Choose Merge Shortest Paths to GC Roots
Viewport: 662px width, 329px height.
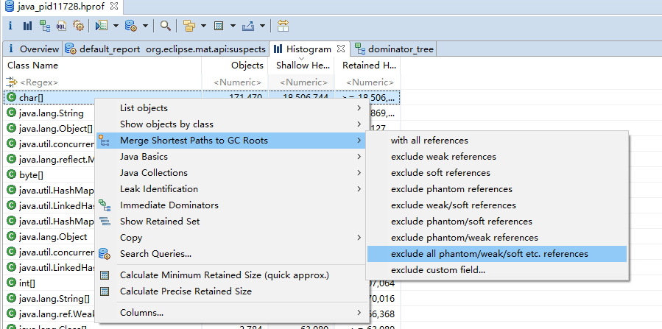tap(230, 141)
